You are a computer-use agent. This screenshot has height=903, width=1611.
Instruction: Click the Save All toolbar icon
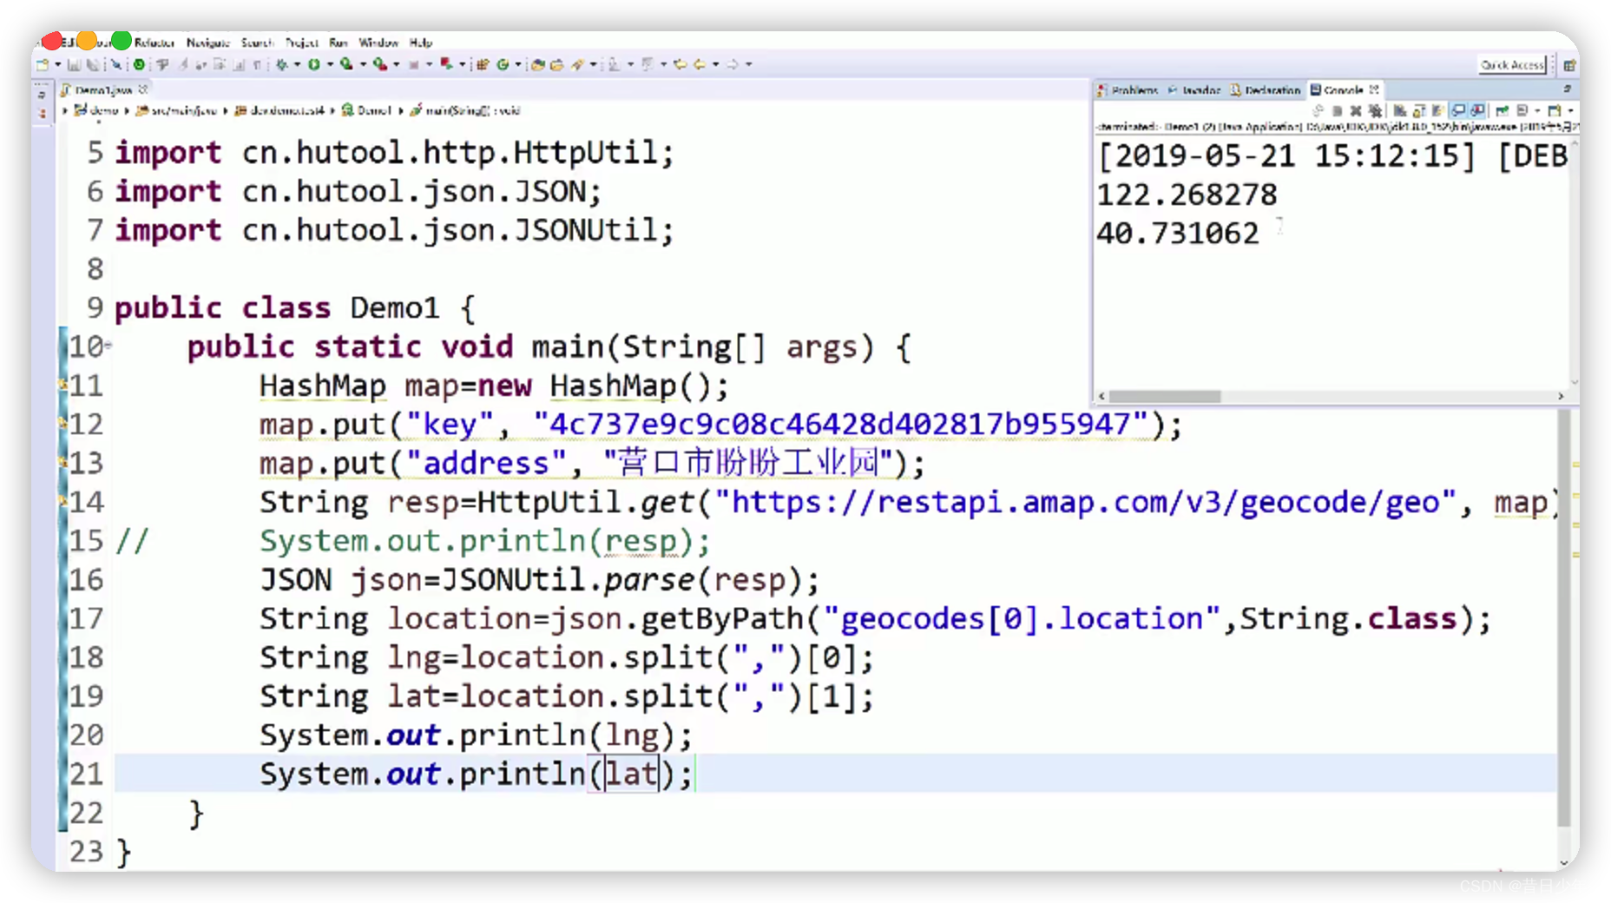93,64
